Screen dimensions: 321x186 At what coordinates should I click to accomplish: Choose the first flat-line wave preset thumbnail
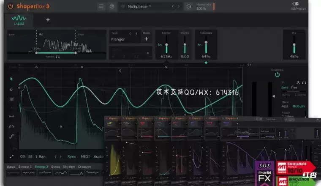tap(14, 173)
